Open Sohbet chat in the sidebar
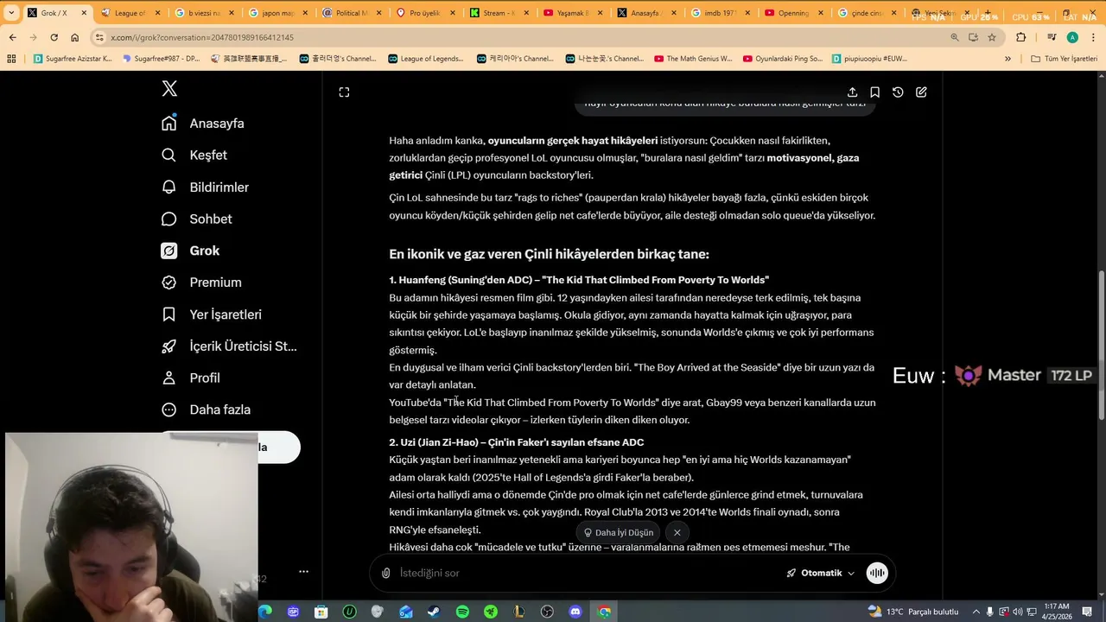The image size is (1106, 622). pyautogui.click(x=197, y=219)
